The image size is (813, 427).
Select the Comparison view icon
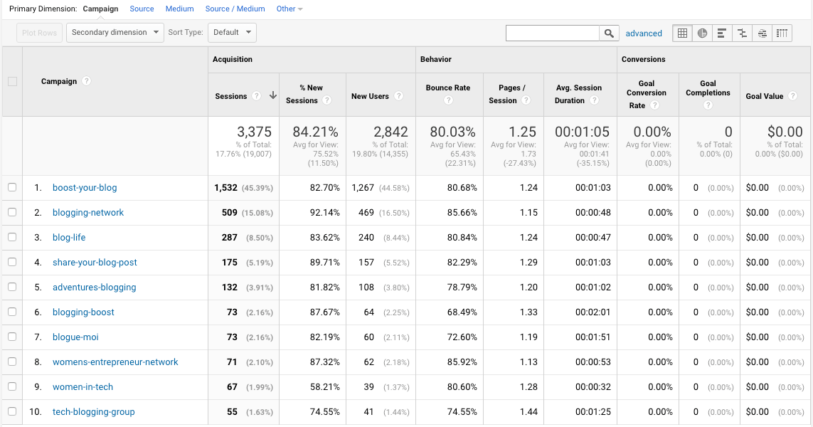pyautogui.click(x=742, y=33)
